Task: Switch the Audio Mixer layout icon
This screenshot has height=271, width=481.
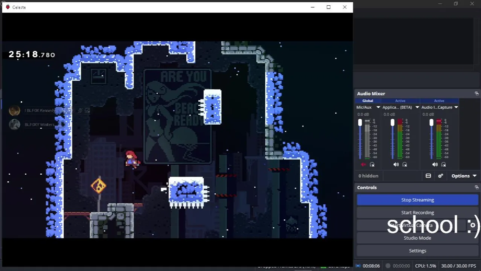Action: tap(428, 176)
